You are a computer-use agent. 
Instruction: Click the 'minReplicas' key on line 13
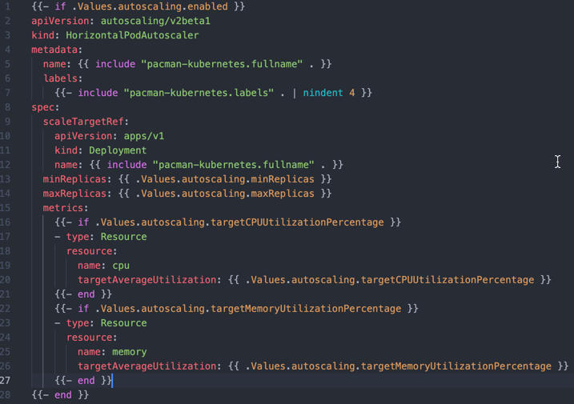74,179
